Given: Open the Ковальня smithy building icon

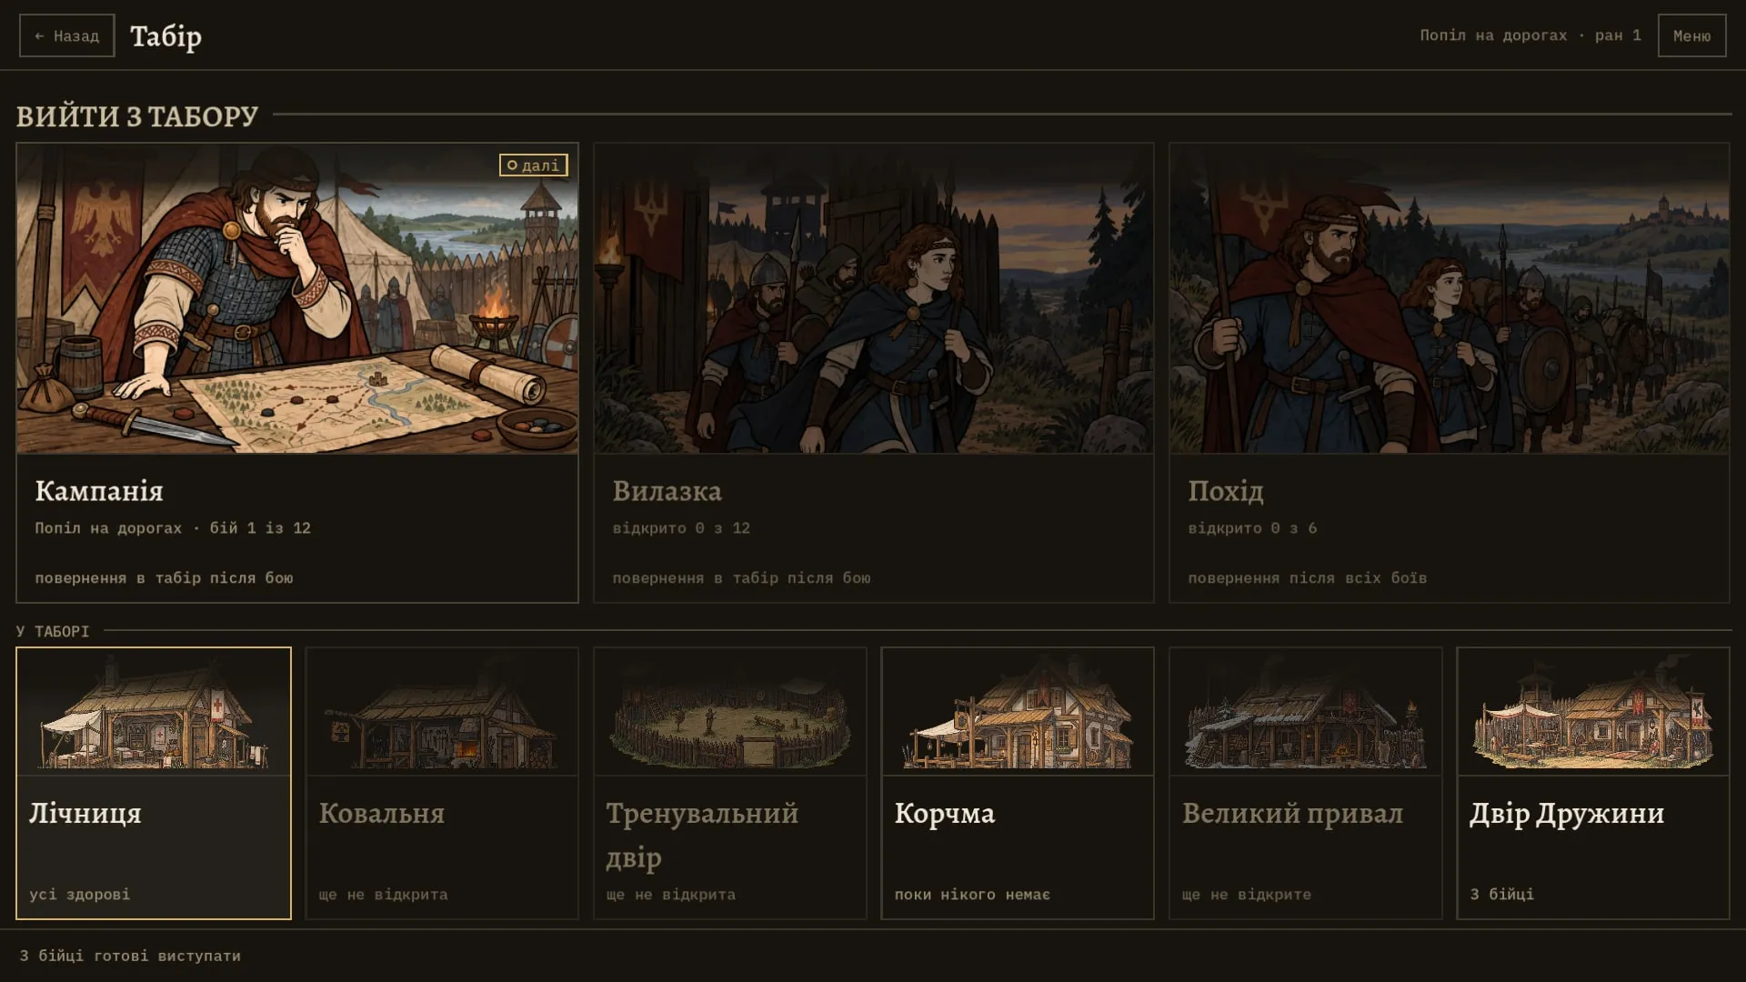Looking at the screenshot, I should click(442, 712).
